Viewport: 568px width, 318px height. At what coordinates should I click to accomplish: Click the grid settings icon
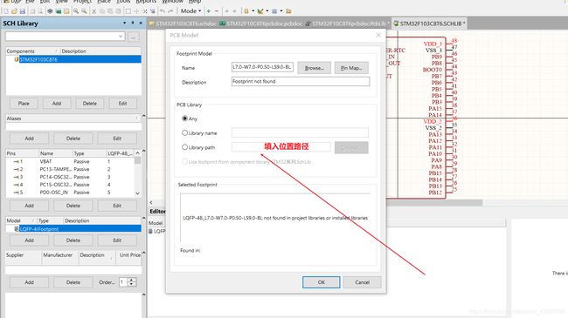274,11
